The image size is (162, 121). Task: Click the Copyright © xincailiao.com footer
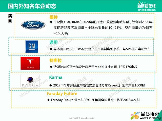pos(82,118)
